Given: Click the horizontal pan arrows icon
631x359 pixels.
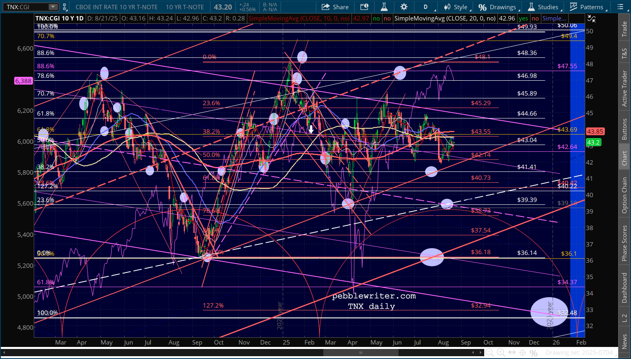Looking at the screenshot, I should click(x=512, y=353).
